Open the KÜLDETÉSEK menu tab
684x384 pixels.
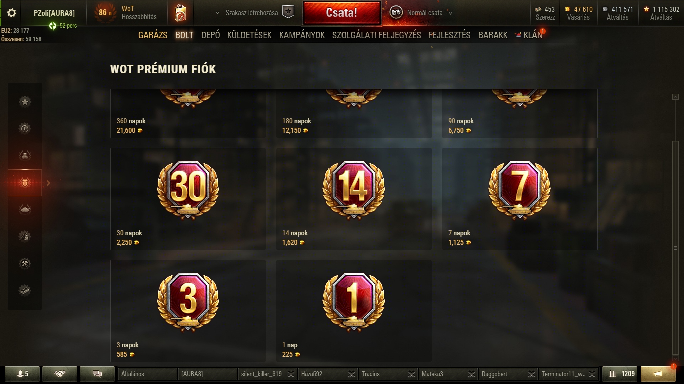[x=249, y=35]
